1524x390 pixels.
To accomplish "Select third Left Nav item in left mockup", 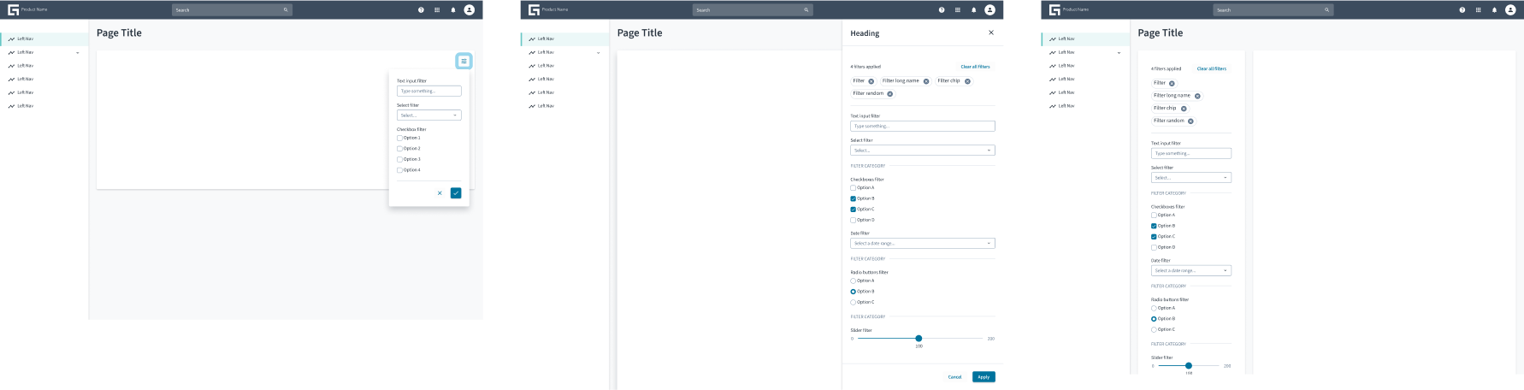I will (x=44, y=66).
